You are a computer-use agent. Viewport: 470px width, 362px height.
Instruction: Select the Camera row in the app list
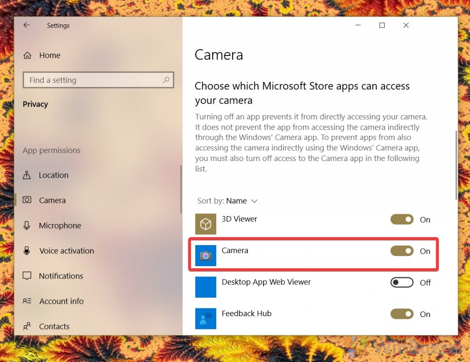tap(275, 251)
